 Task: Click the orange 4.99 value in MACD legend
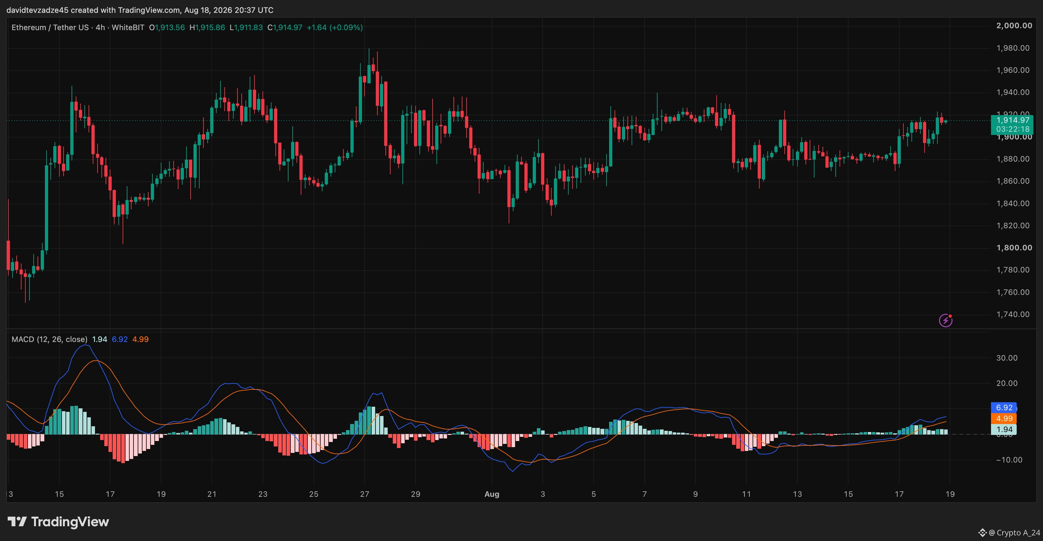point(141,339)
